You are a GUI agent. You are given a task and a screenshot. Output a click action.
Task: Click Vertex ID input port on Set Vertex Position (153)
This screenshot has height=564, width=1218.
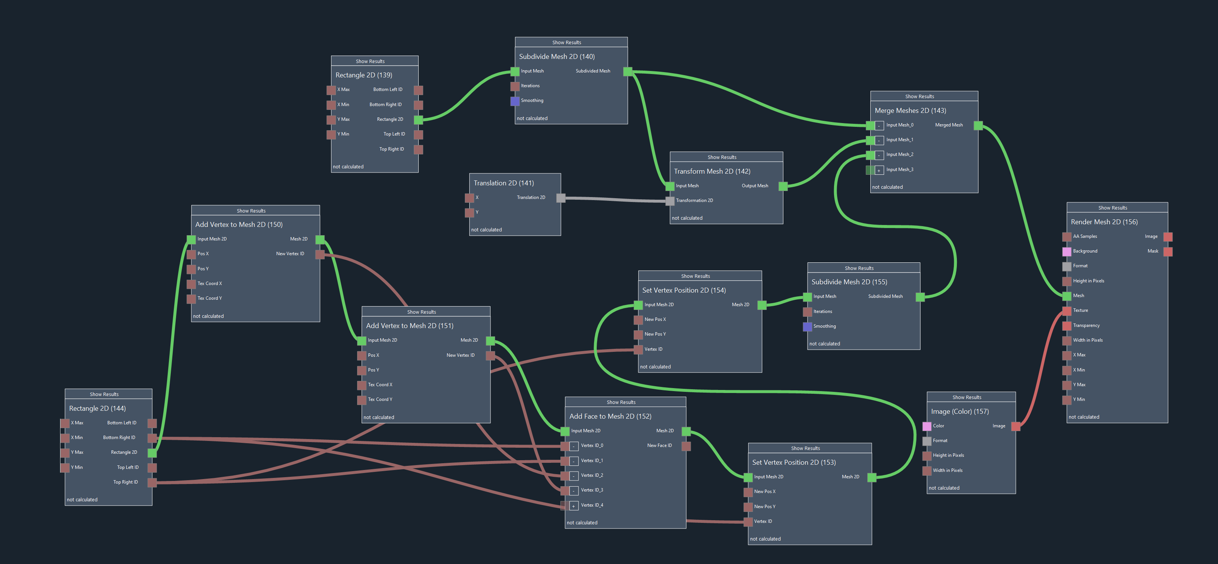[748, 522]
